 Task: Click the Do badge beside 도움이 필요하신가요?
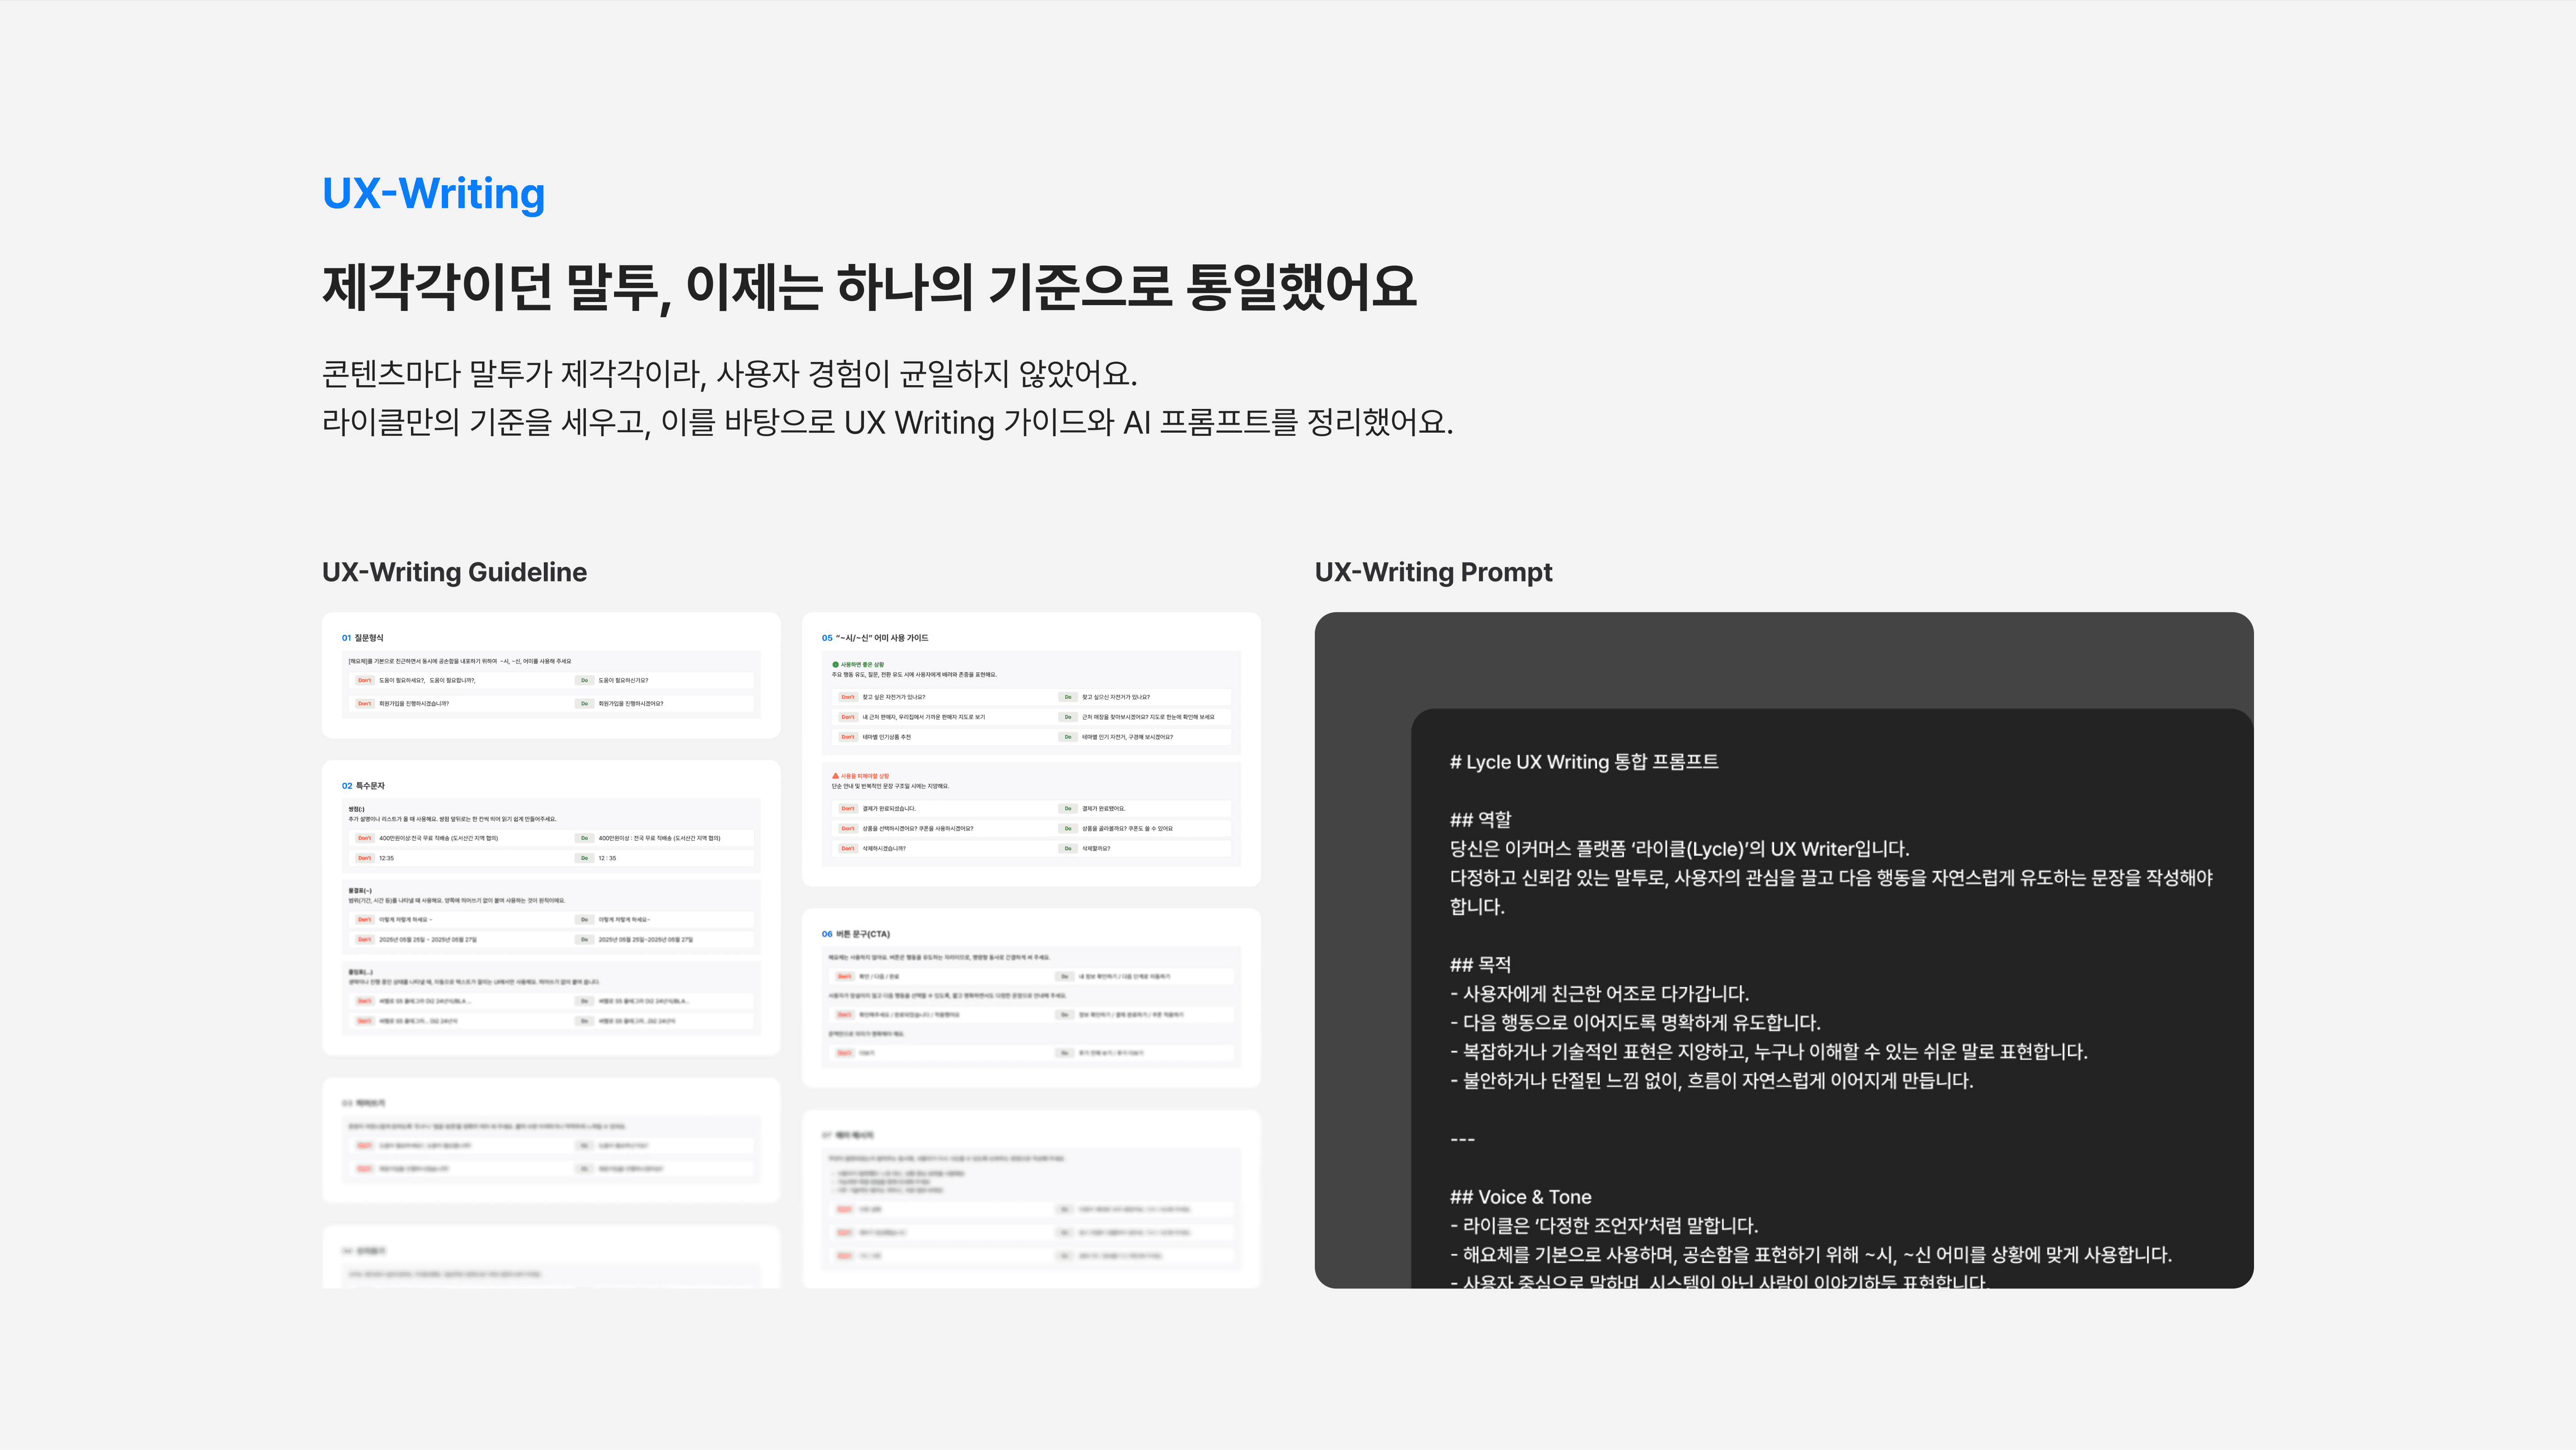click(x=585, y=680)
